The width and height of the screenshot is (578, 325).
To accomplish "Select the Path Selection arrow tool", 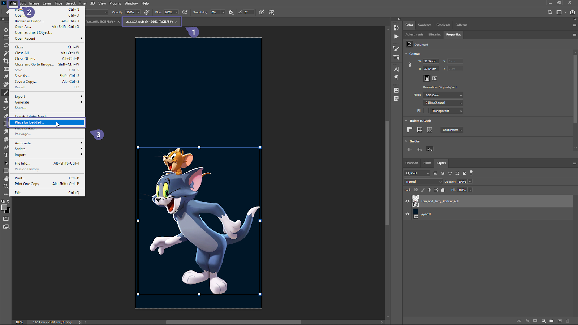I will coord(6,163).
